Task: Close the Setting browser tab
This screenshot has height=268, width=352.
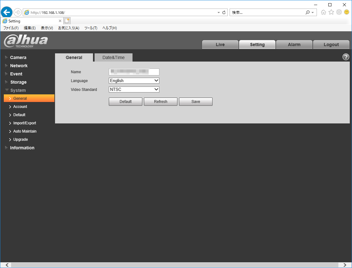Action: [60, 21]
